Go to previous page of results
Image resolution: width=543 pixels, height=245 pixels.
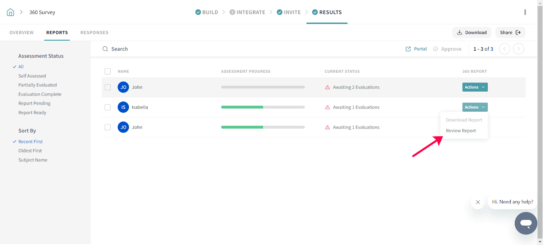point(504,49)
